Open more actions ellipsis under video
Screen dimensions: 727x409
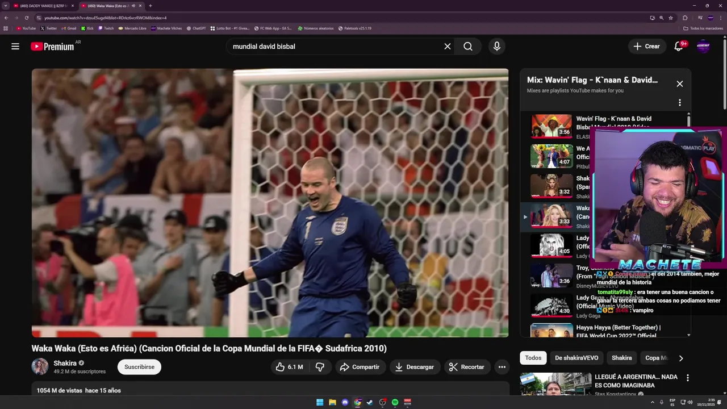tap(502, 367)
